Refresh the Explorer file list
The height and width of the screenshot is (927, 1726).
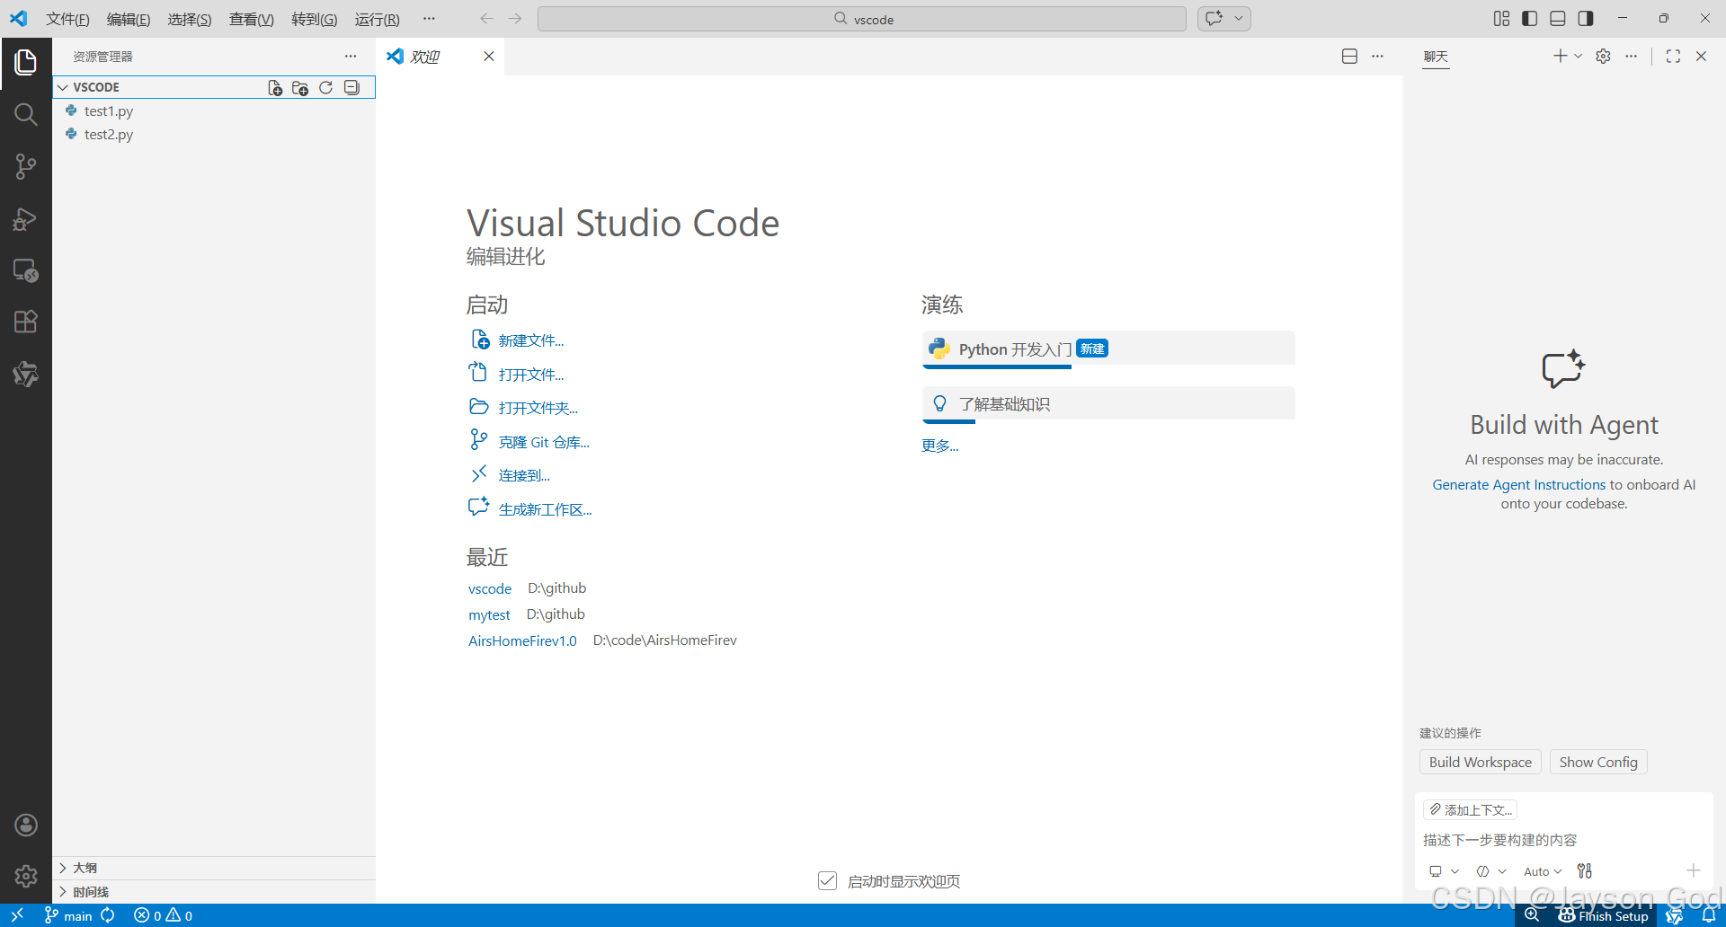pyautogui.click(x=325, y=87)
